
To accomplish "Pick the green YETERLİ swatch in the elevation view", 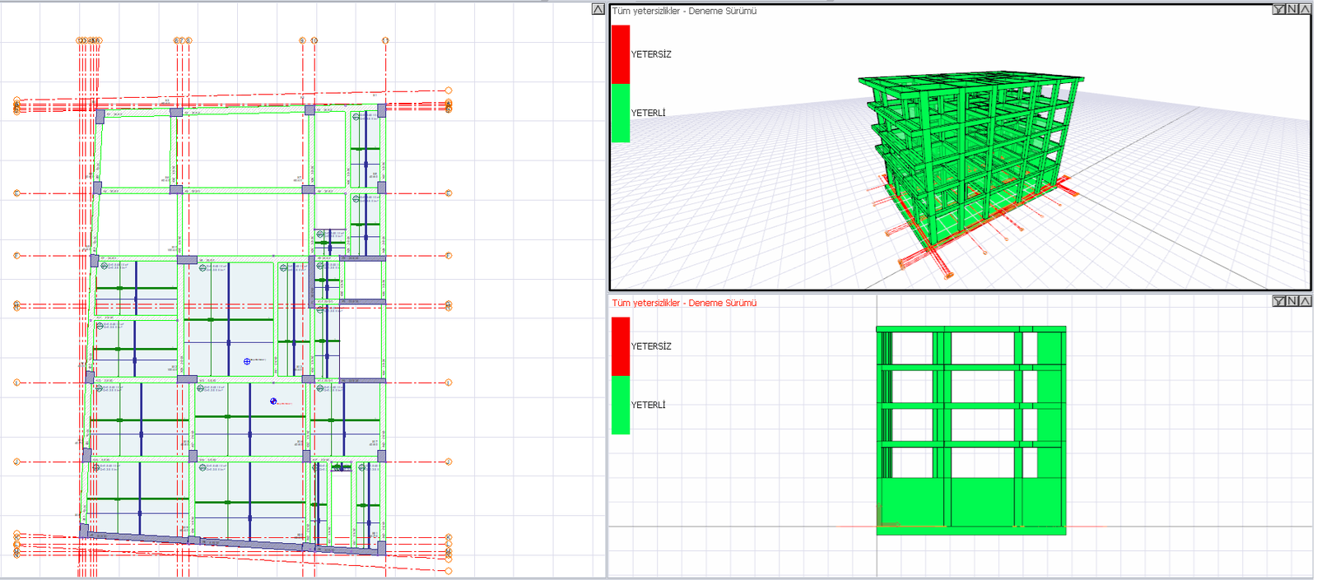I will (621, 405).
